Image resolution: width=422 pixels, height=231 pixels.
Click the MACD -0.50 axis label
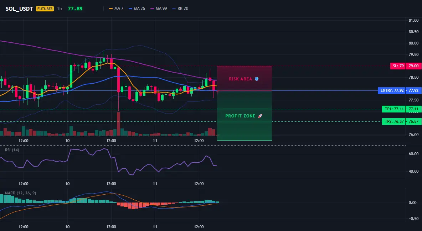[413, 219]
